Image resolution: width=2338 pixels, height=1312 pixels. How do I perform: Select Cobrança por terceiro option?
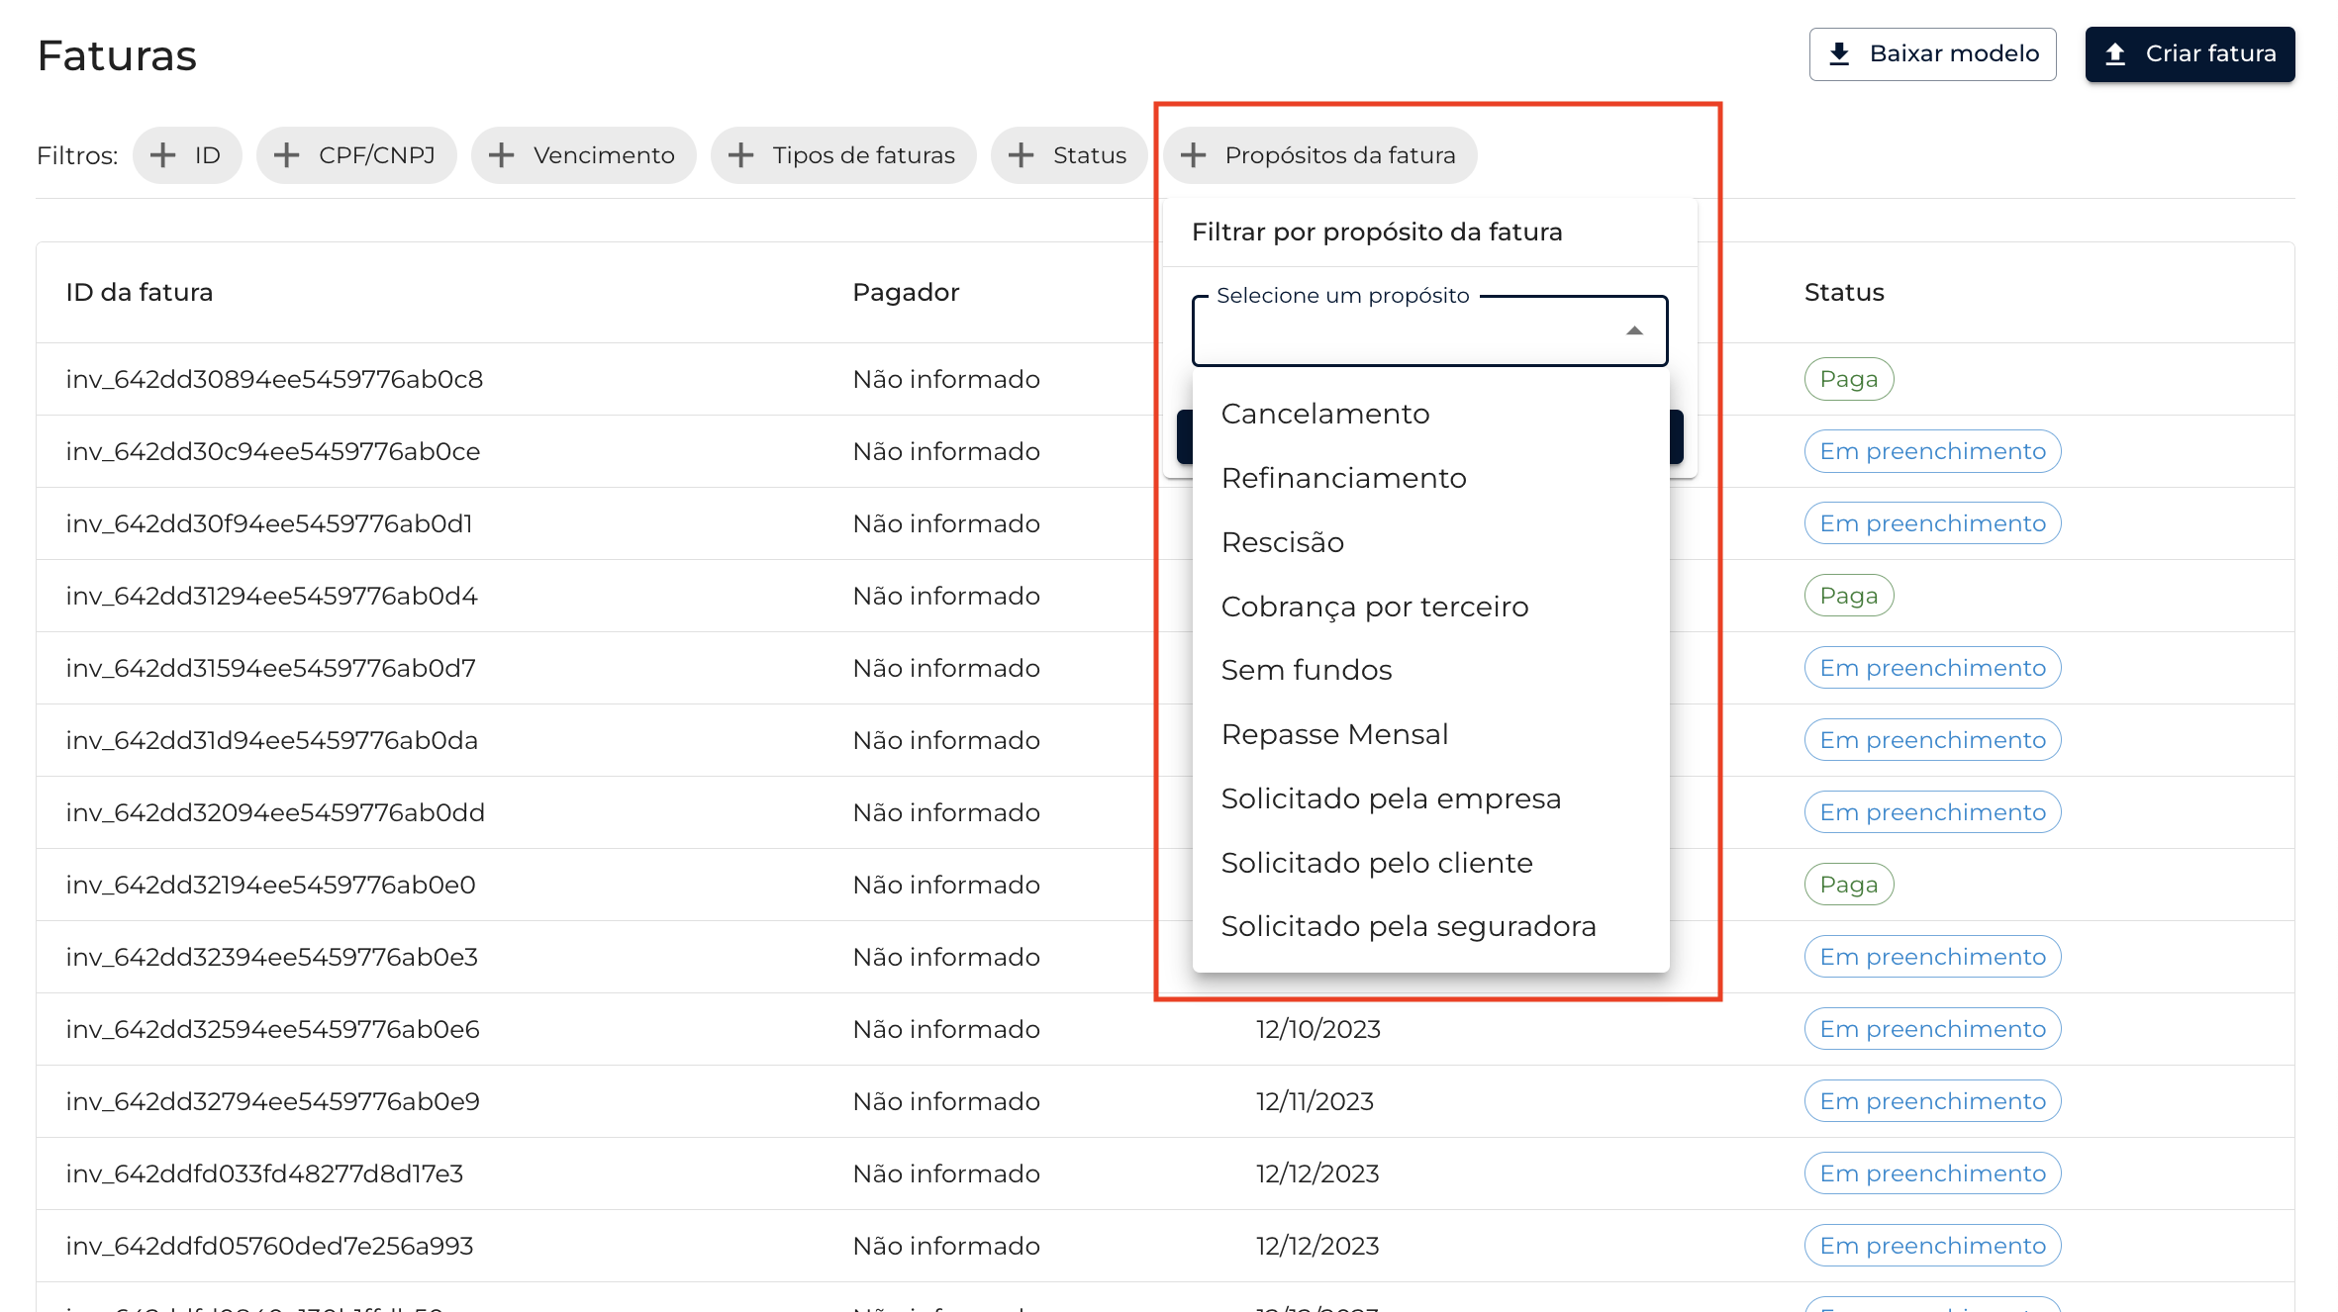(1374, 607)
